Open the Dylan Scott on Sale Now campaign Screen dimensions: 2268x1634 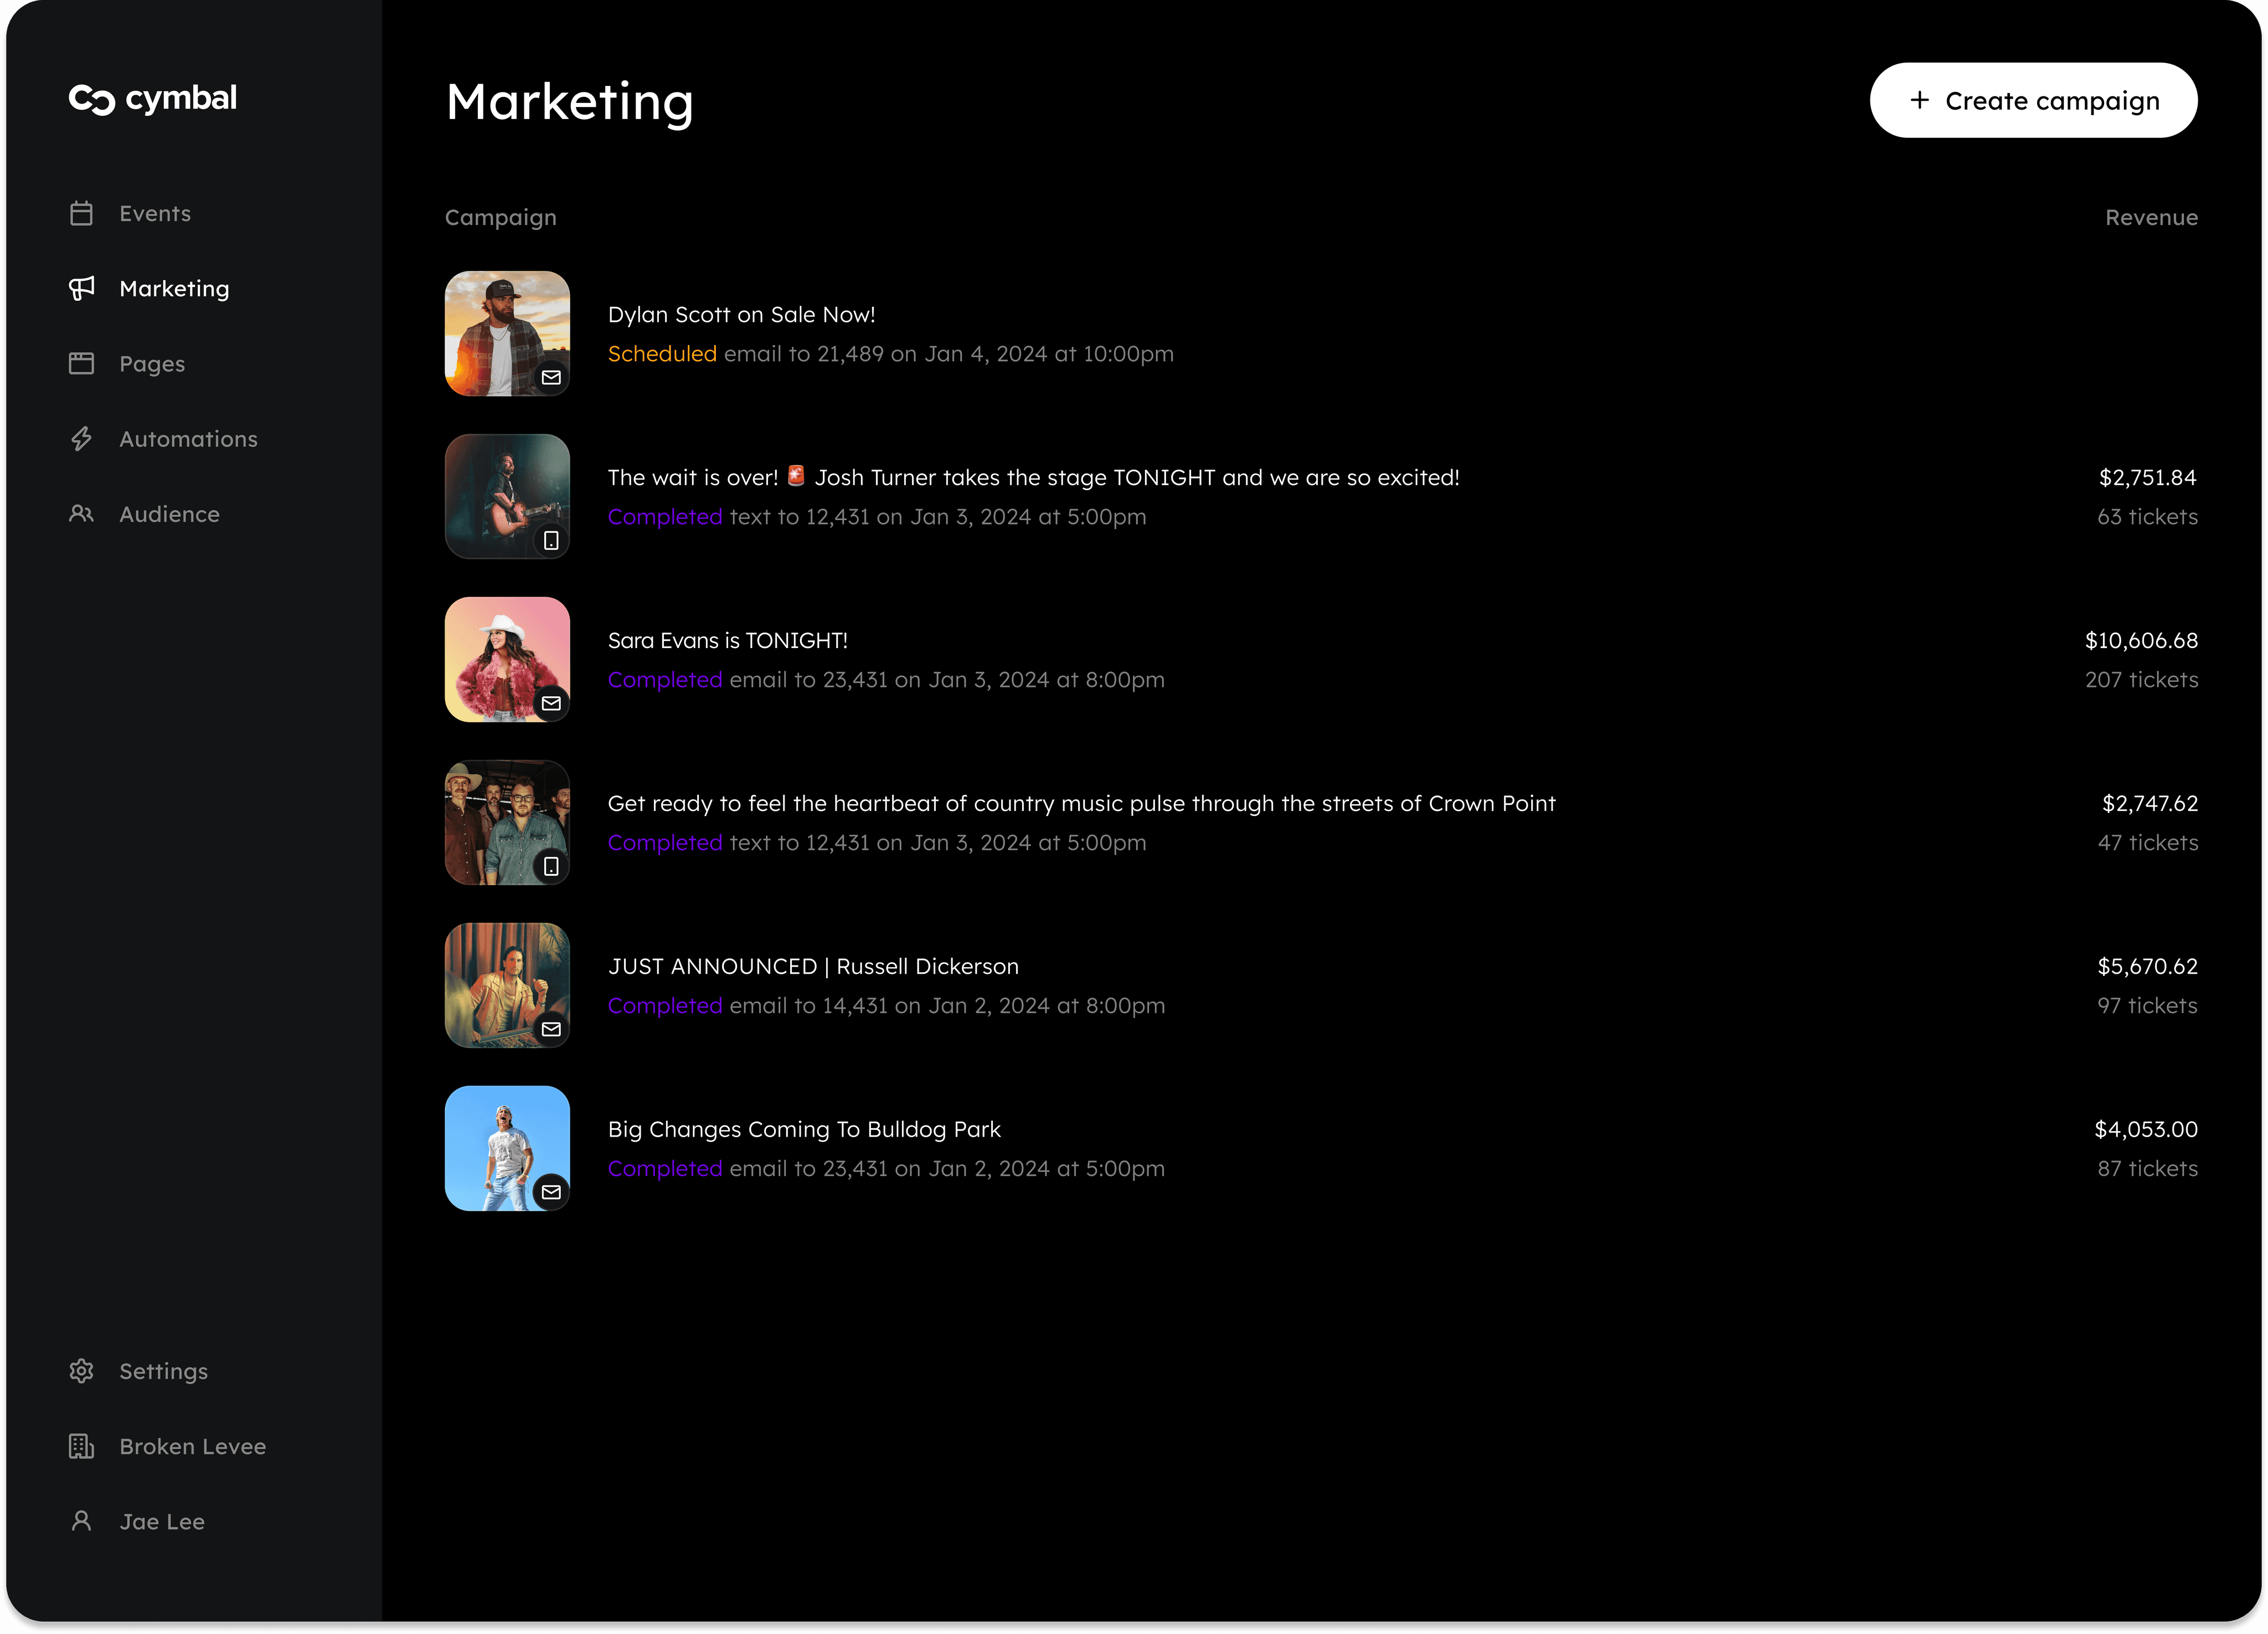741,314
